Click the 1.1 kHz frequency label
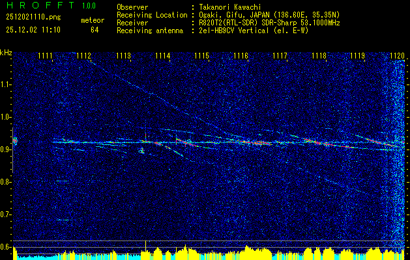Screen dimensions: 410x260 (6, 84)
